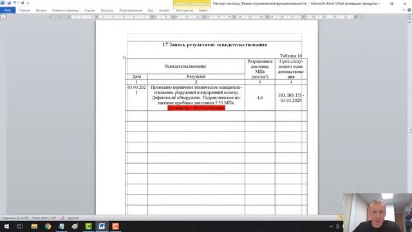Image resolution: width=412 pixels, height=232 pixels.
Task: Open Word Help question mark icon
Action: coord(409,10)
